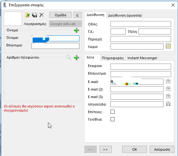The width and height of the screenshot is (178, 156).
Task: Add a name field with green plus
Action: pos(77,30)
